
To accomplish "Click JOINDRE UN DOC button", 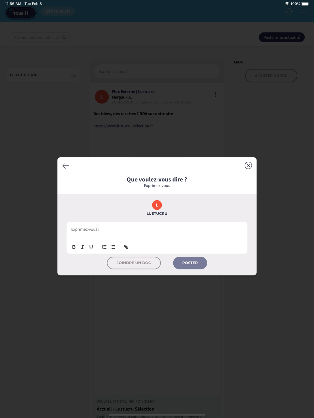I will [134, 263].
